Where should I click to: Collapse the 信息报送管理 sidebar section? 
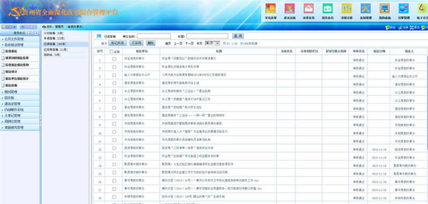pos(20,45)
